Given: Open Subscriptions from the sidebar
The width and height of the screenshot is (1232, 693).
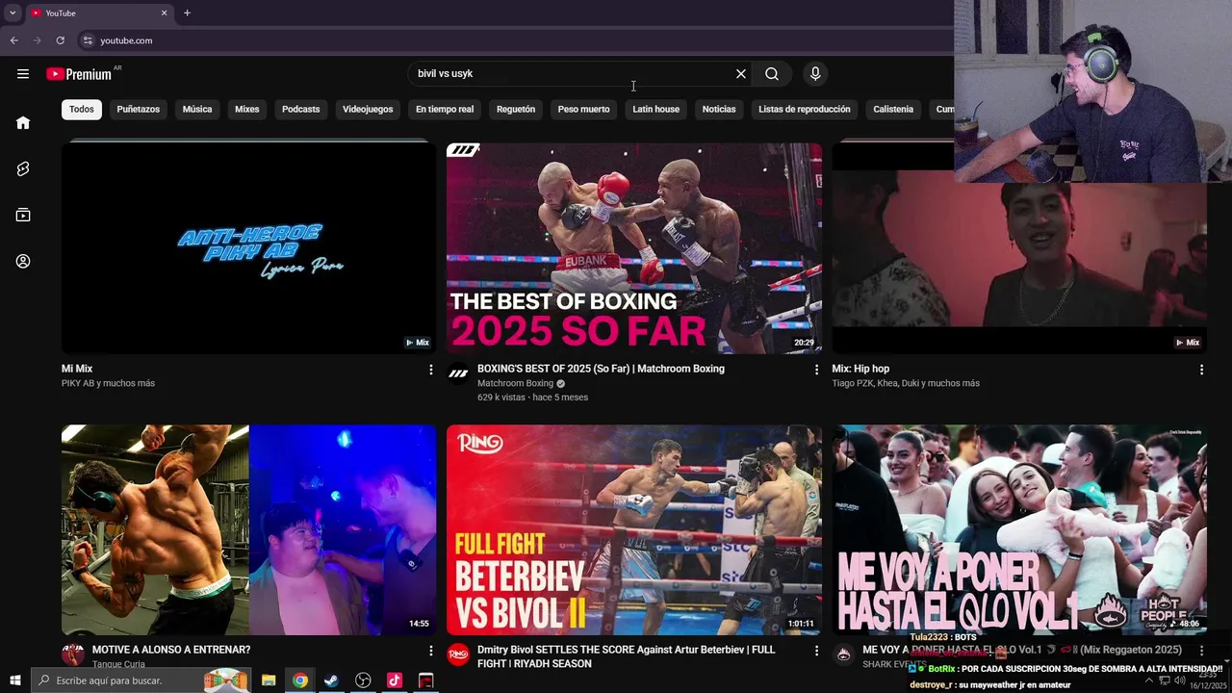Looking at the screenshot, I should click(x=23, y=215).
